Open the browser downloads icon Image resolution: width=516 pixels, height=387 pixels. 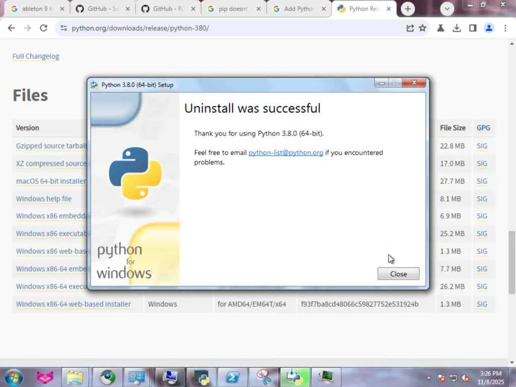pos(457,28)
